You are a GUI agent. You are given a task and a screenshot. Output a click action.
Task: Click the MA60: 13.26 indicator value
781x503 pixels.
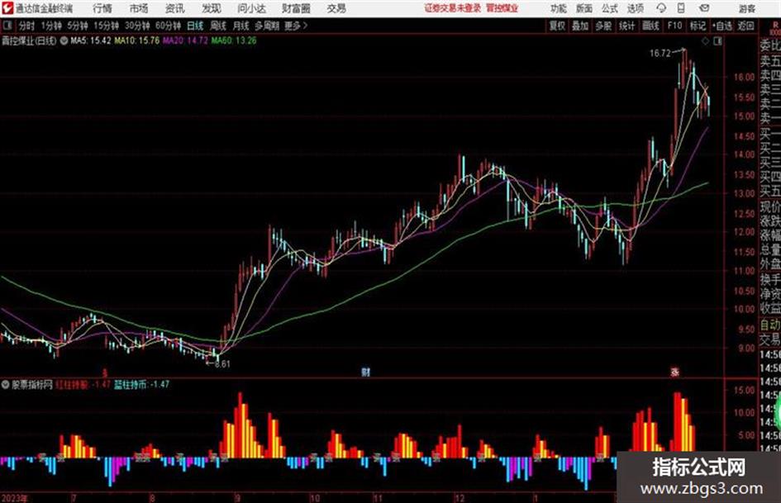point(234,40)
